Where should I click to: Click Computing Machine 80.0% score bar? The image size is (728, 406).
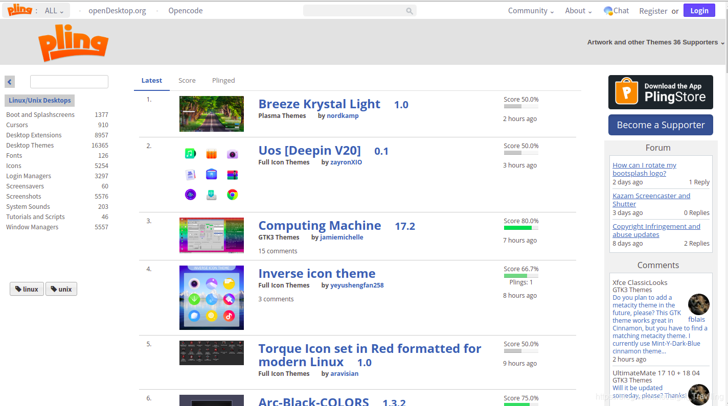click(521, 228)
